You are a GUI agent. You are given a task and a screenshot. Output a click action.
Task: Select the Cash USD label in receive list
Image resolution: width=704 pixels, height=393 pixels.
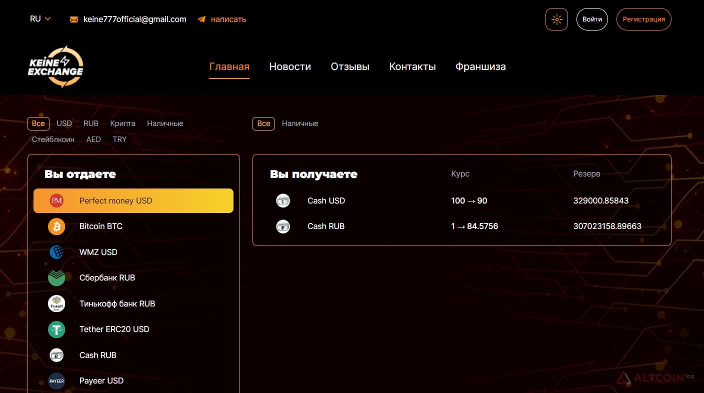326,200
